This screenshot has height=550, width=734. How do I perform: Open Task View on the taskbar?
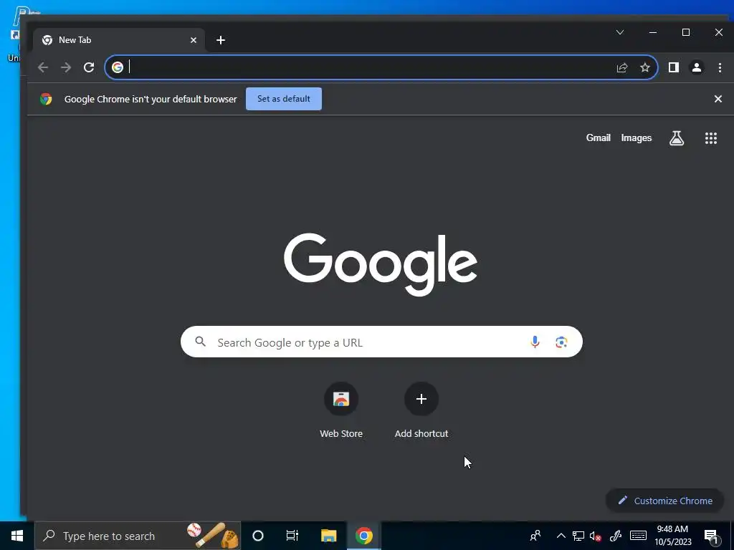tap(292, 536)
